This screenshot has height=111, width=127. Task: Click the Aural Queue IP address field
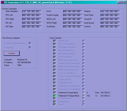pos(110,23)
